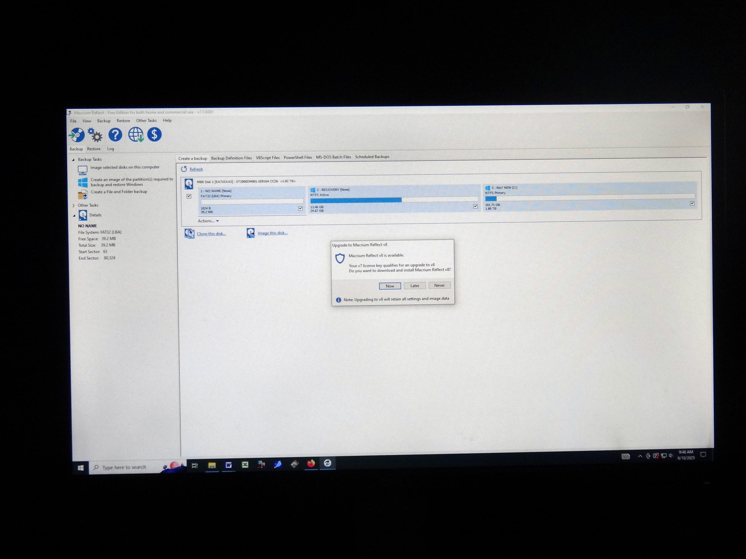
Task: Click the Later button in upgrade dialog
Action: (x=415, y=286)
